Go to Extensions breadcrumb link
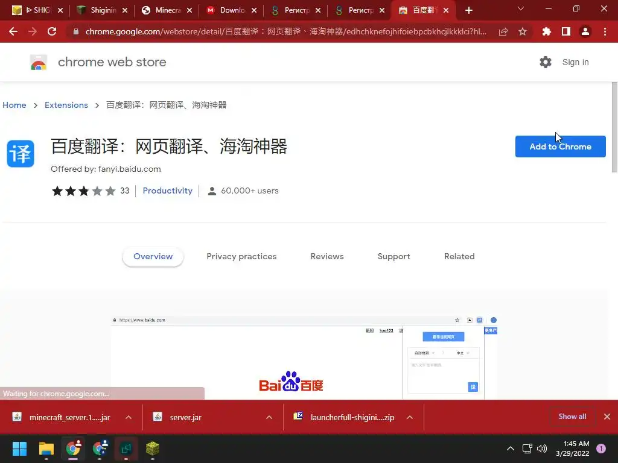Image resolution: width=618 pixels, height=463 pixels. pos(66,105)
